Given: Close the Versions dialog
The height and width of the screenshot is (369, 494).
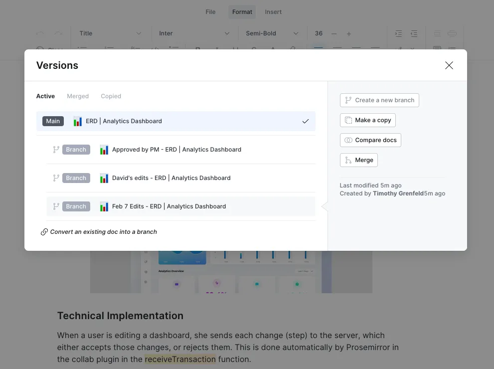Looking at the screenshot, I should pyautogui.click(x=449, y=65).
